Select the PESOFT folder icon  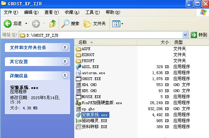pos(78,61)
